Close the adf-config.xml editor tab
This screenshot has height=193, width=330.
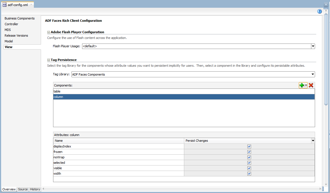(x=31, y=4)
